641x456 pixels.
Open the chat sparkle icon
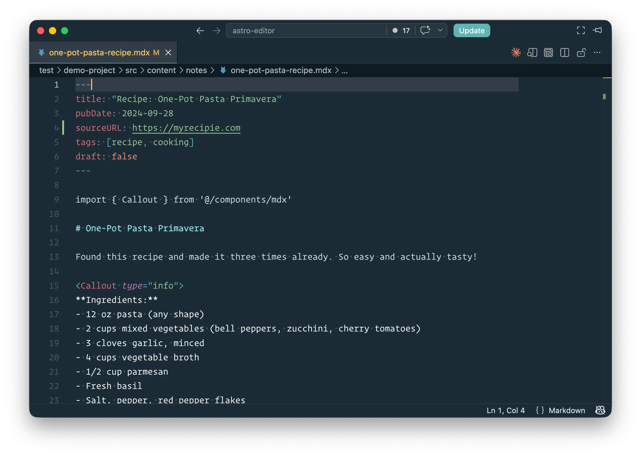pyautogui.click(x=425, y=30)
